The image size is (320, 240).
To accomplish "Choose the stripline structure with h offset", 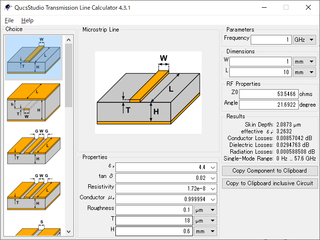I will click(x=33, y=102).
